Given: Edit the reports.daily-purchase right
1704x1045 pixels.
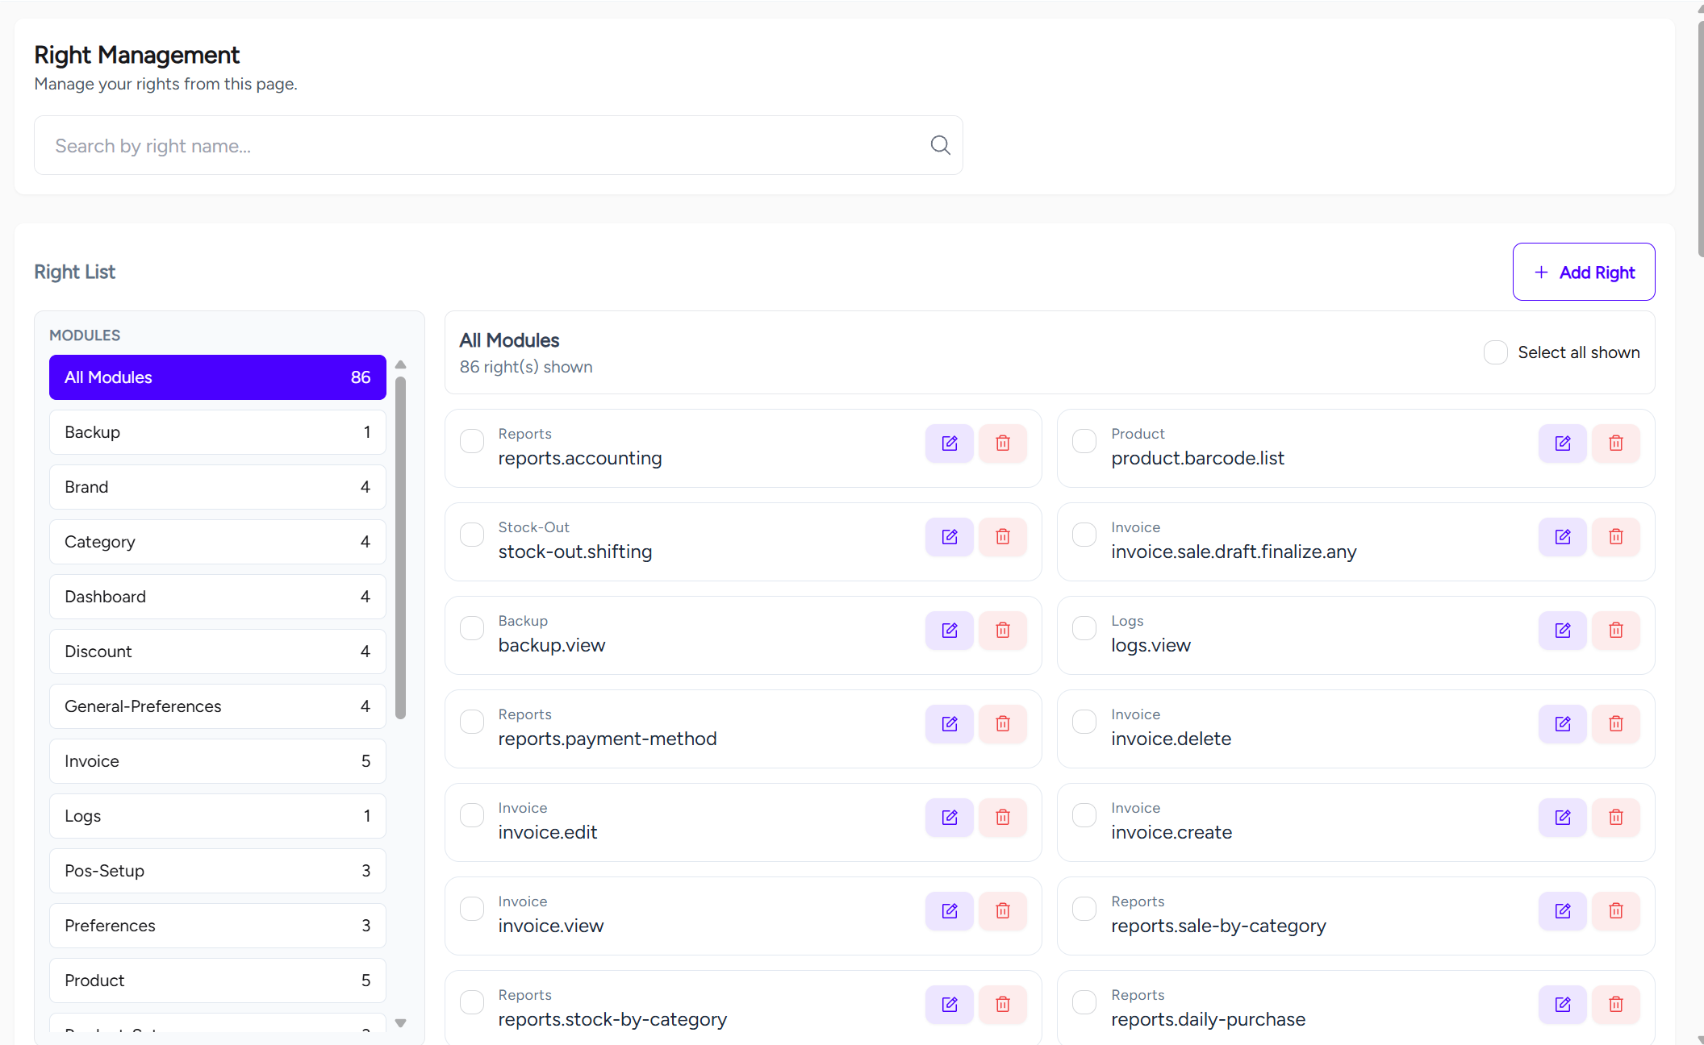Looking at the screenshot, I should (x=1563, y=1005).
